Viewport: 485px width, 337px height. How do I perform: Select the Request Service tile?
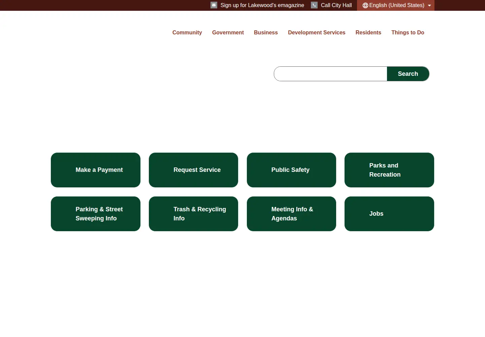[193, 170]
